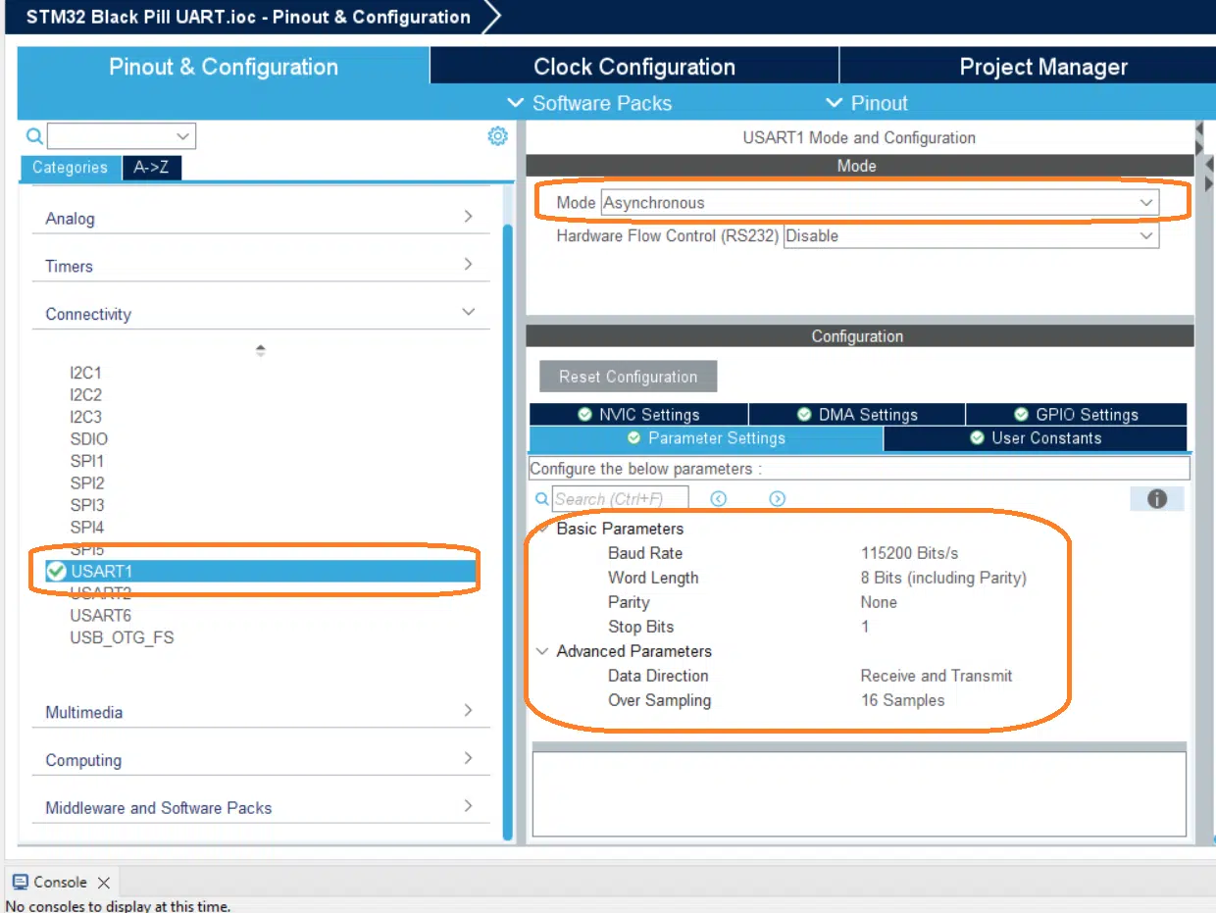The image size is (1216, 913).
Task: Select USART1 in the Connectivity list
Action: point(260,571)
